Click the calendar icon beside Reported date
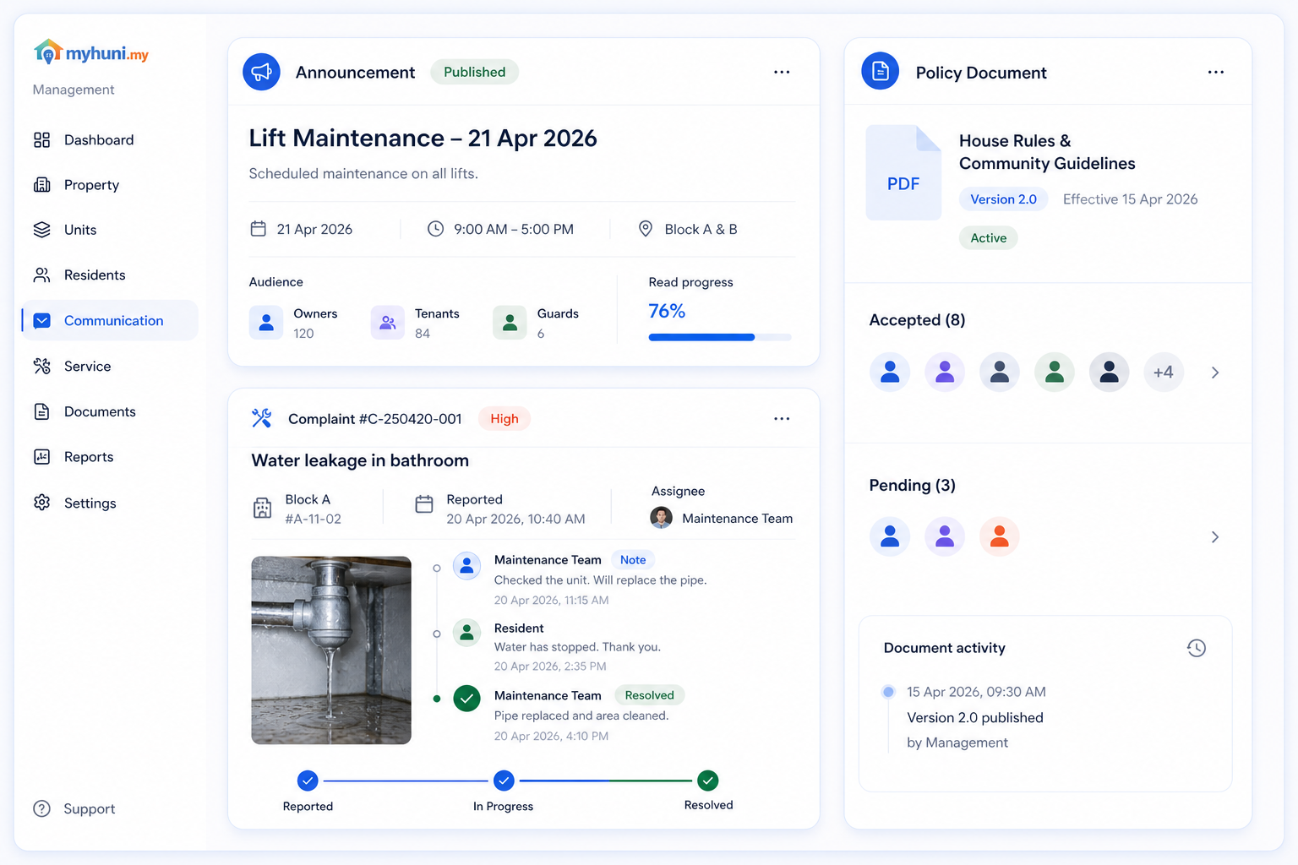1298x865 pixels. click(x=424, y=504)
